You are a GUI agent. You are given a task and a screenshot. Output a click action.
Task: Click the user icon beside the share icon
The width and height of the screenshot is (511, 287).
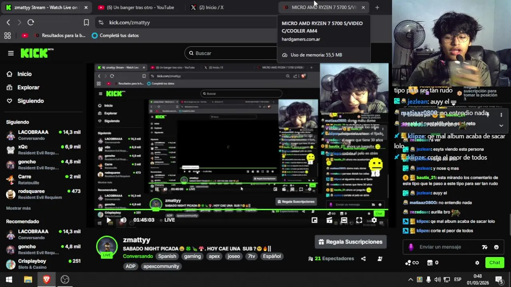(x=380, y=259)
